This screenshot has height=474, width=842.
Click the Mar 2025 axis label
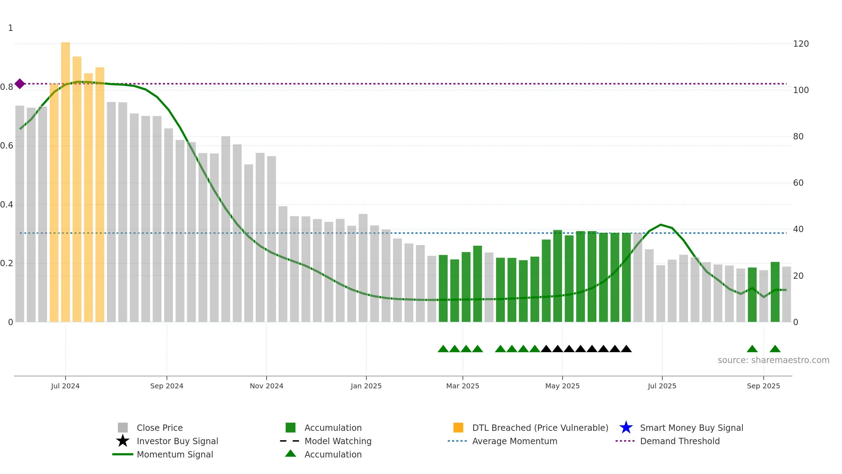point(463,386)
